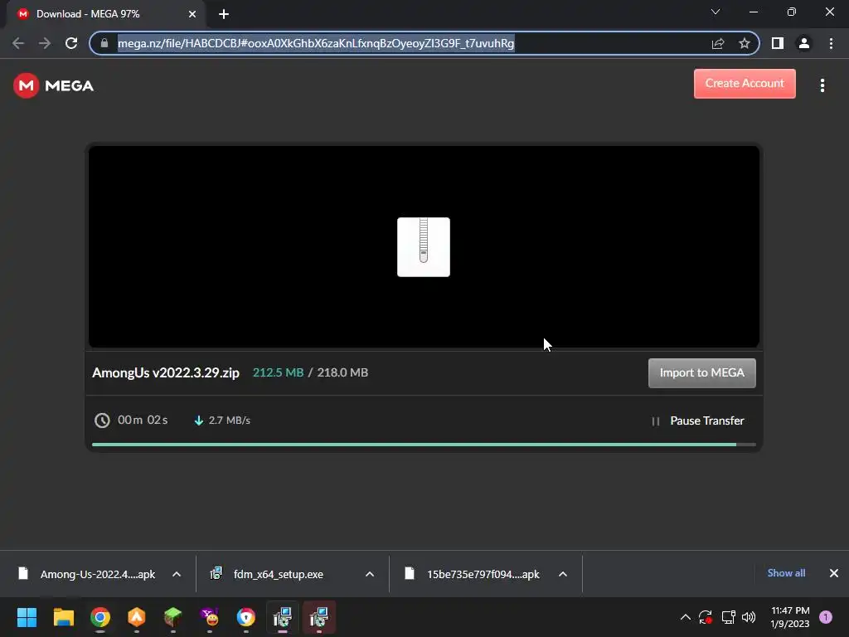Open the orange app on taskbar
Screen dimensions: 849x637
137,617
